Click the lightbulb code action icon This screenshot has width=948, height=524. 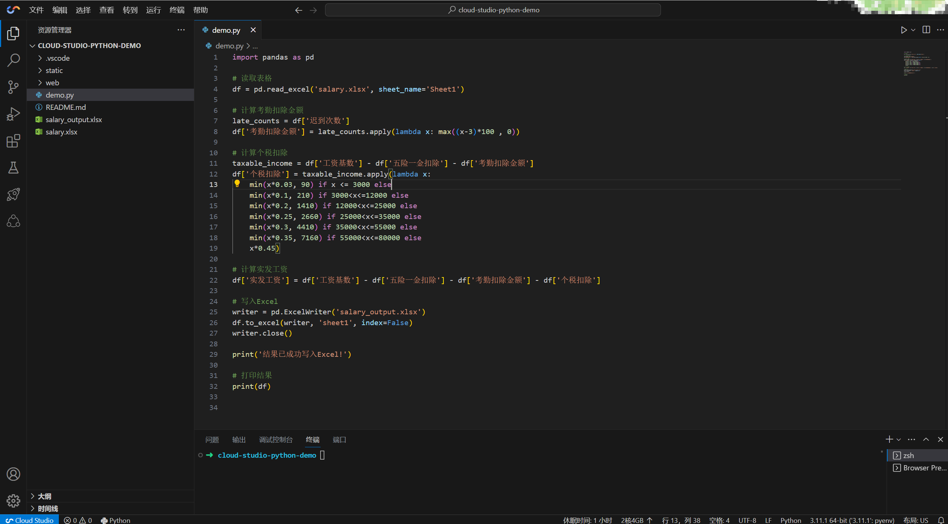point(237,184)
